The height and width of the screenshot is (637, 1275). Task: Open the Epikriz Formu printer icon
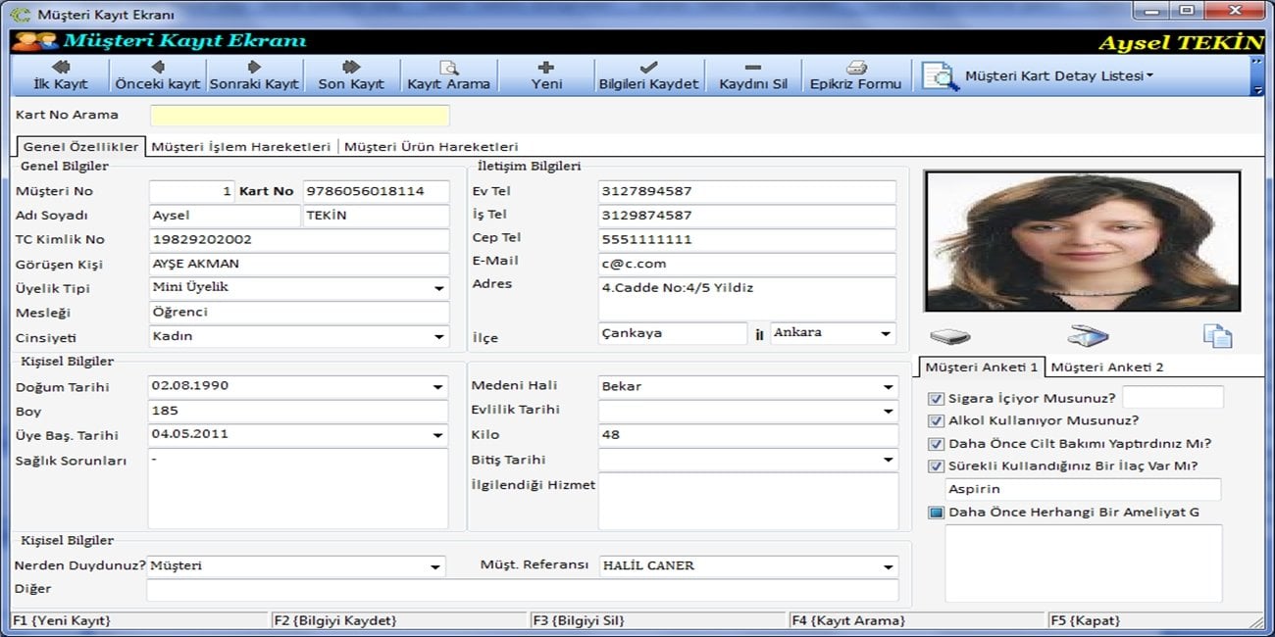tap(855, 74)
